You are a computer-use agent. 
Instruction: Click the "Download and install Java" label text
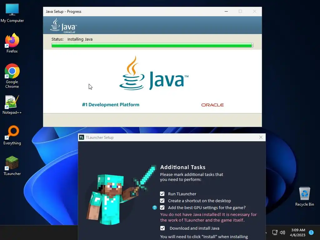[x=194, y=228]
